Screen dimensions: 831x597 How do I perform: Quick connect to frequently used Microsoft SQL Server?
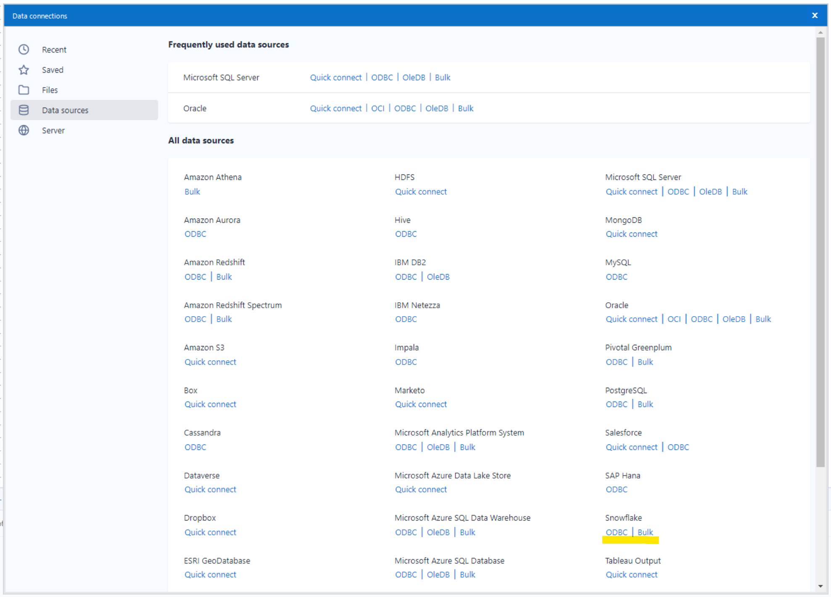(335, 77)
